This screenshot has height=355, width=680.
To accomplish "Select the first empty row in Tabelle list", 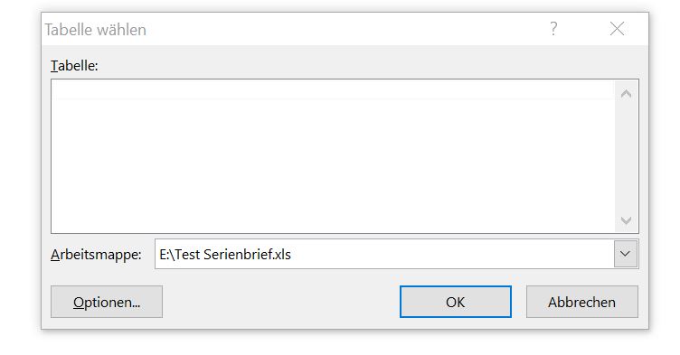I will coord(333,89).
